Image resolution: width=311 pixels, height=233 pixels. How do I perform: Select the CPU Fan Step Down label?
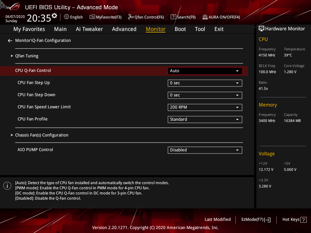click(x=36, y=95)
